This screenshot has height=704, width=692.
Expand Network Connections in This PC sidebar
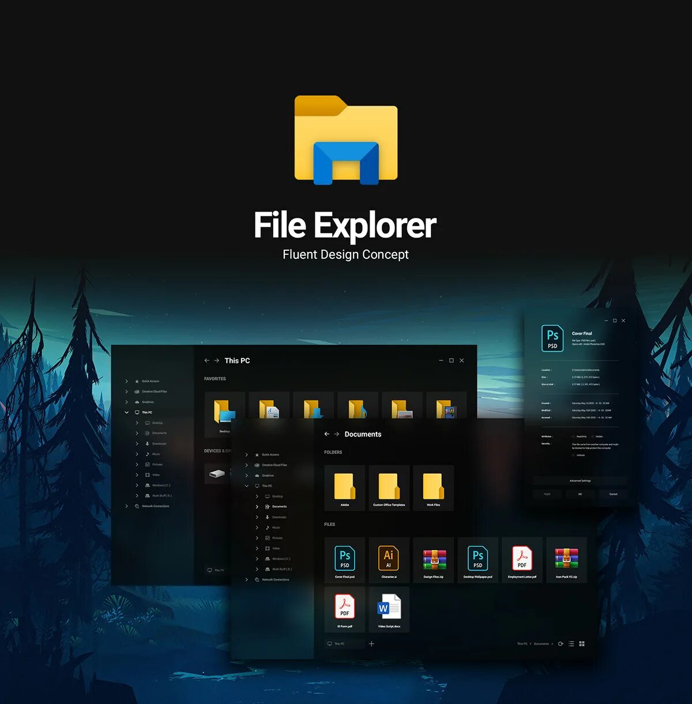[x=127, y=506]
